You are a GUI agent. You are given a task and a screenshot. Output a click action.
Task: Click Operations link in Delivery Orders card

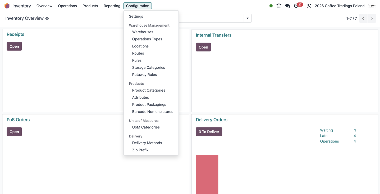coord(329,141)
